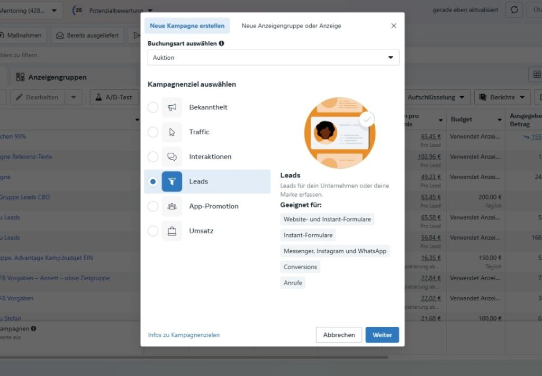This screenshot has width=542, height=376.
Task: Open the Berichte dropdown menu
Action: 502,97
